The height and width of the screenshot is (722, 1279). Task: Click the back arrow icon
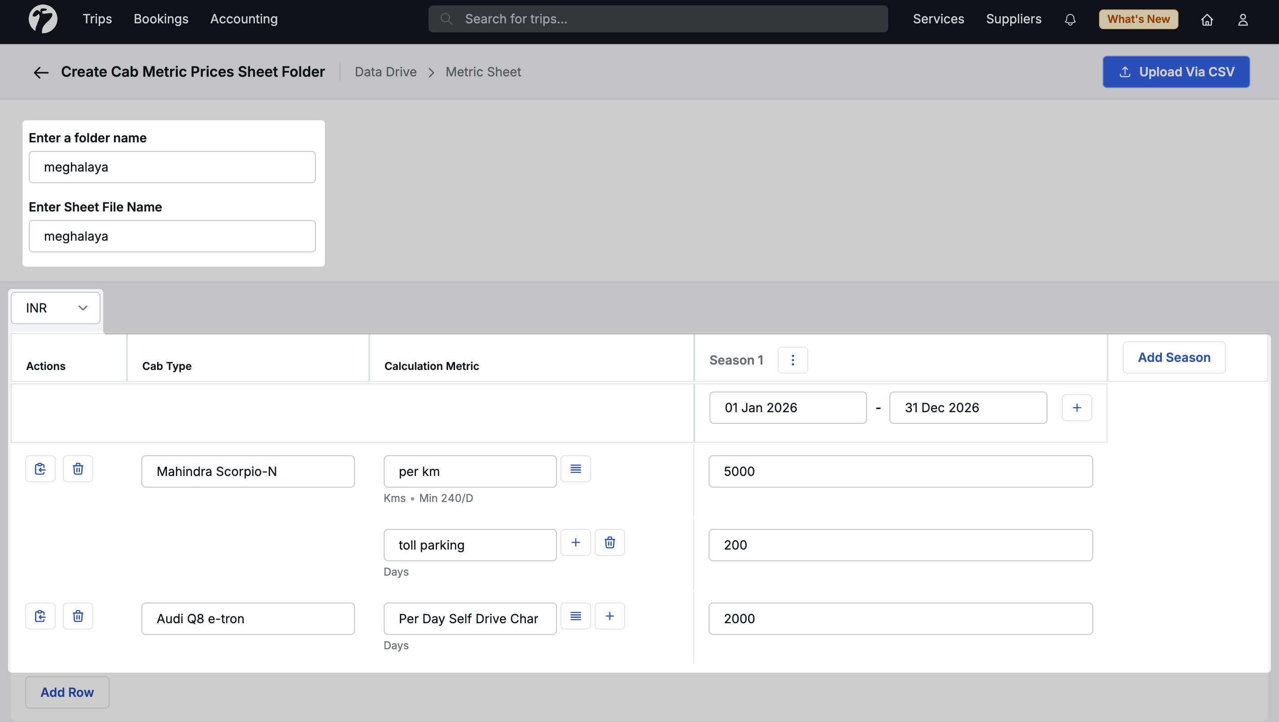[x=41, y=73]
